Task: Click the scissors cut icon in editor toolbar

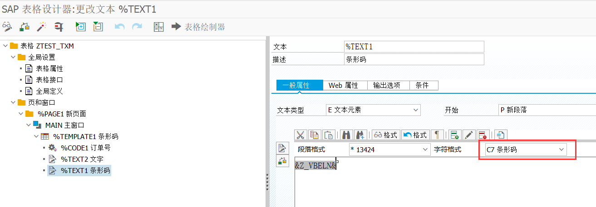Action: tap(300, 135)
